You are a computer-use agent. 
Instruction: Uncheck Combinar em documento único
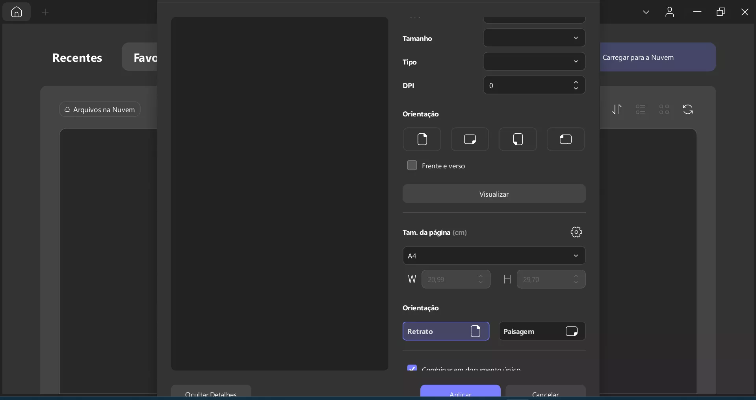[x=412, y=368]
